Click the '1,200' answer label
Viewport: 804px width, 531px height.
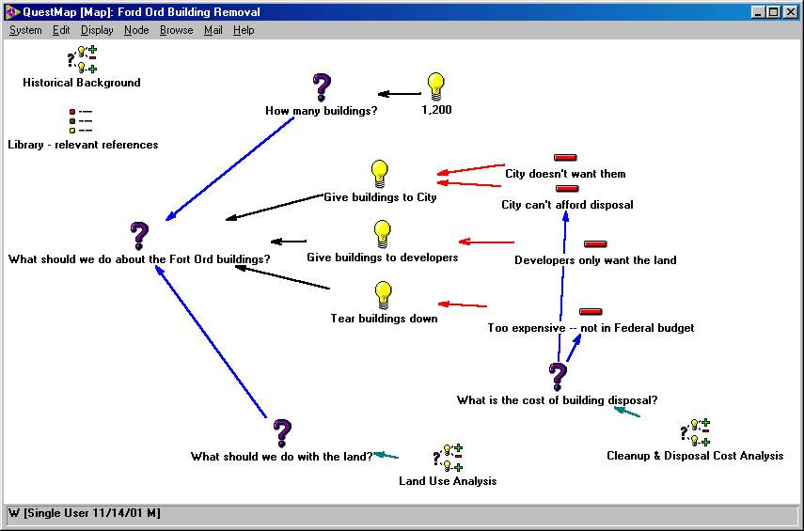(x=437, y=109)
